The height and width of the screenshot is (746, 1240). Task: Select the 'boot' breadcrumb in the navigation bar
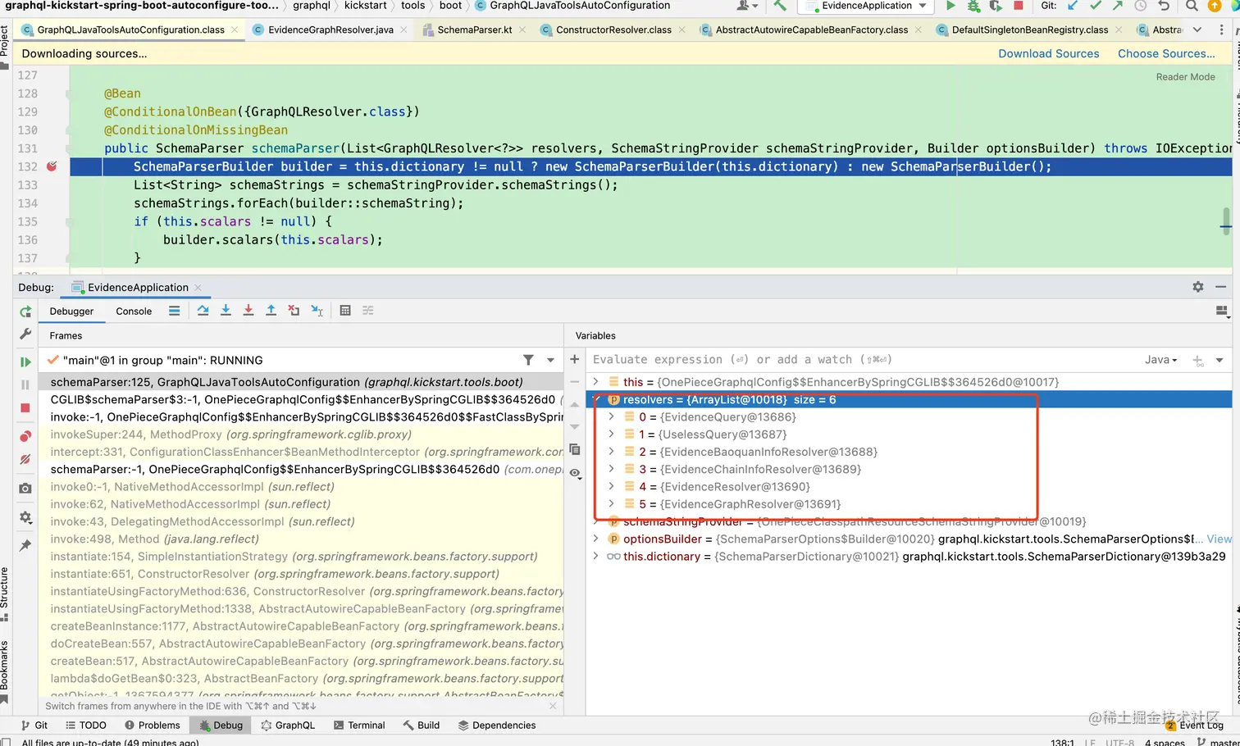[x=450, y=6]
